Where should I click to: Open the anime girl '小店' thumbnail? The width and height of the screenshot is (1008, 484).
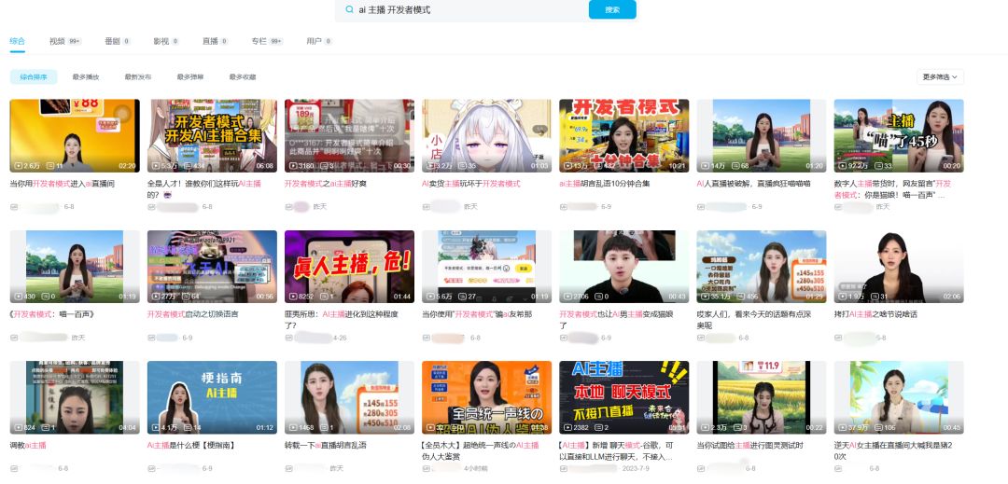pos(486,135)
